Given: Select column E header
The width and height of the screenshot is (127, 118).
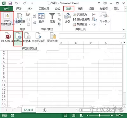Looking at the screenshot, I should coord(76,43).
